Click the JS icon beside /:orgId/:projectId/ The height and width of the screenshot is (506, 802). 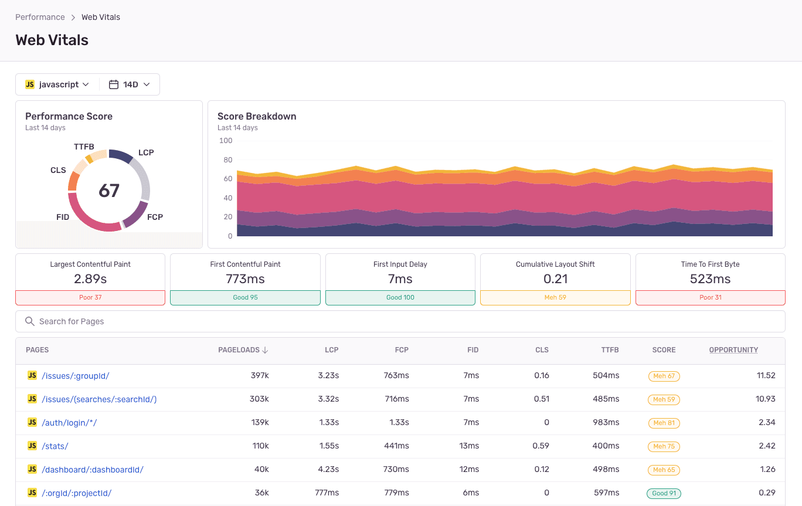pos(32,493)
